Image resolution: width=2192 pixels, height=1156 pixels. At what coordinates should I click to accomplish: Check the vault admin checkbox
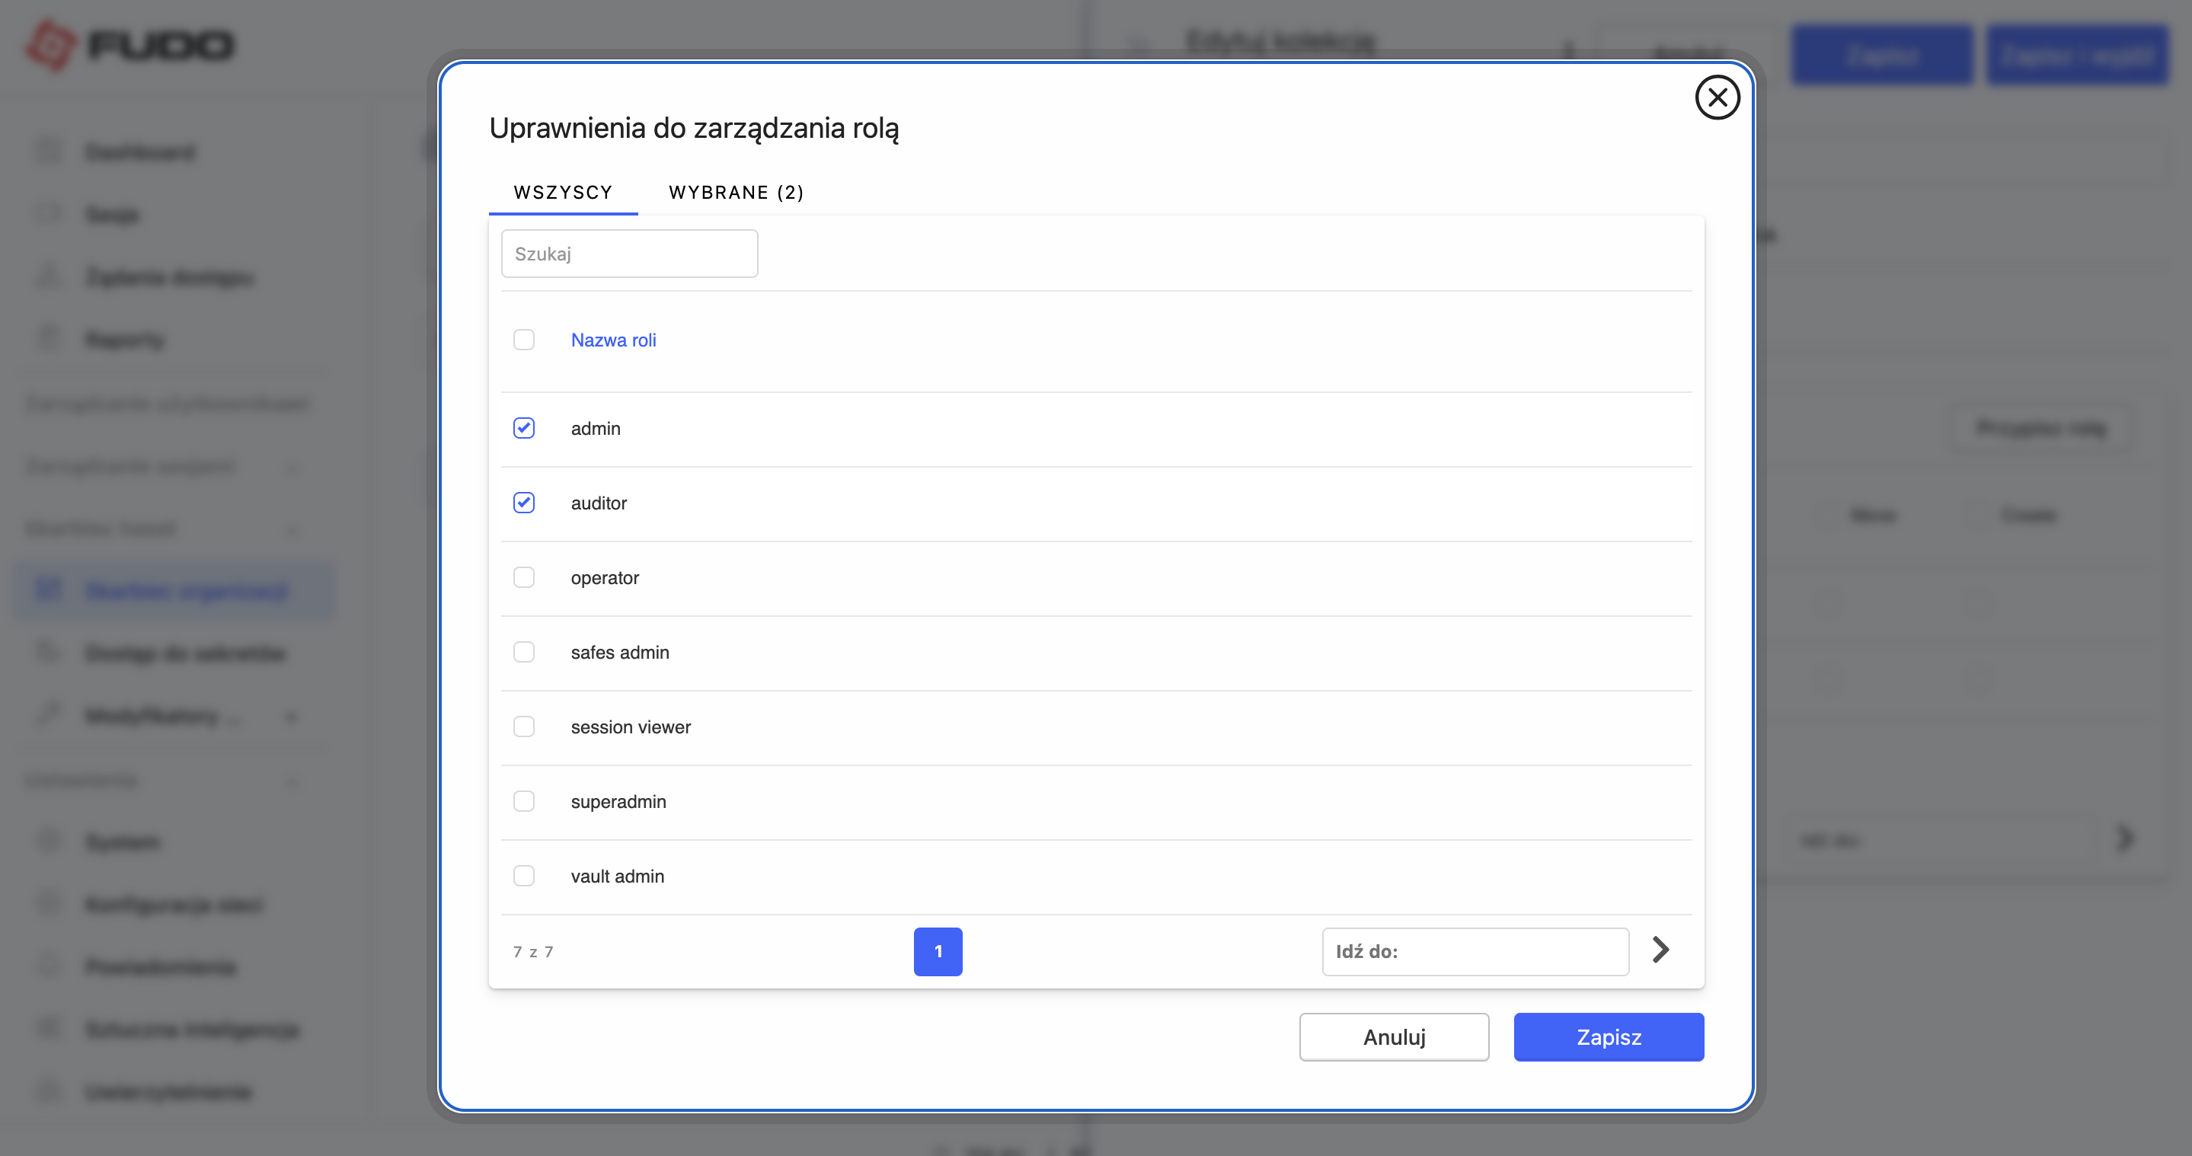(x=524, y=877)
